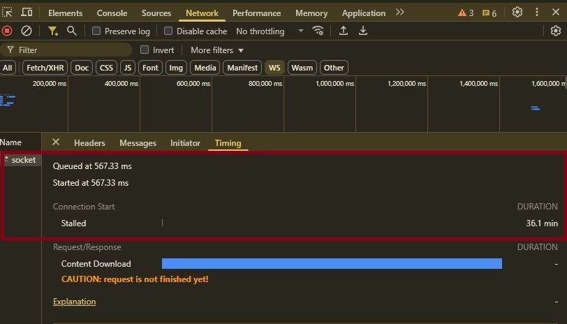Open network search with magnifier icon
Viewport: 567px width, 324px height.
click(x=72, y=31)
